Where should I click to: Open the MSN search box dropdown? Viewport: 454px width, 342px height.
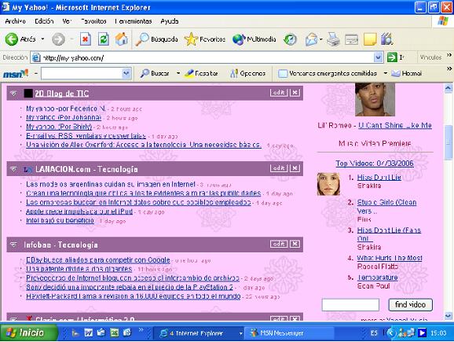click(126, 73)
